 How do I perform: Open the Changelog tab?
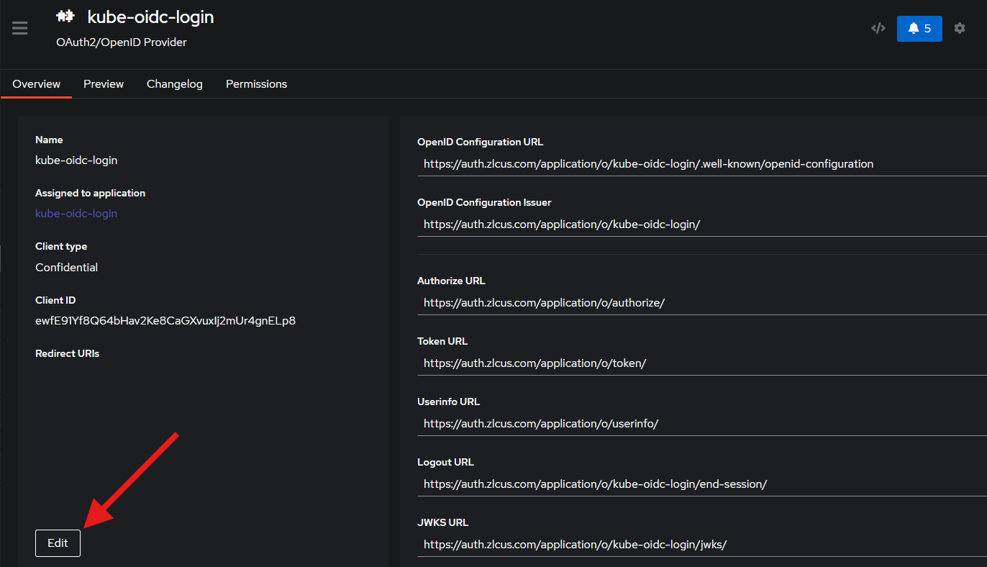(x=175, y=84)
